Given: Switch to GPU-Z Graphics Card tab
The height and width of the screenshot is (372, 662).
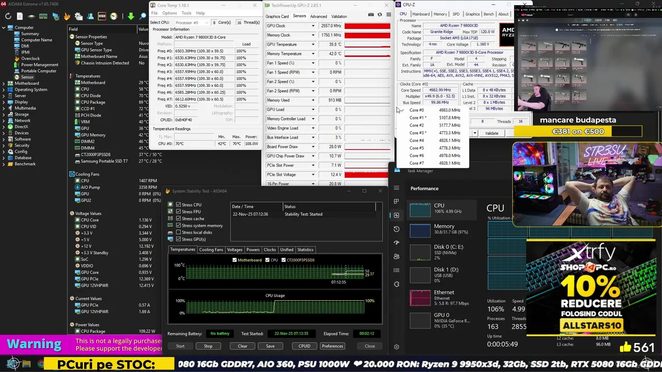Looking at the screenshot, I should click(x=277, y=17).
